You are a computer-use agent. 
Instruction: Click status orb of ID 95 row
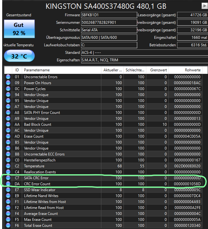(x=8, y=101)
